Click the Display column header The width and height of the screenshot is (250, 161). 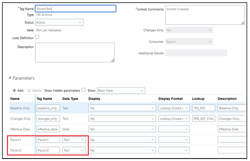tap(94, 99)
